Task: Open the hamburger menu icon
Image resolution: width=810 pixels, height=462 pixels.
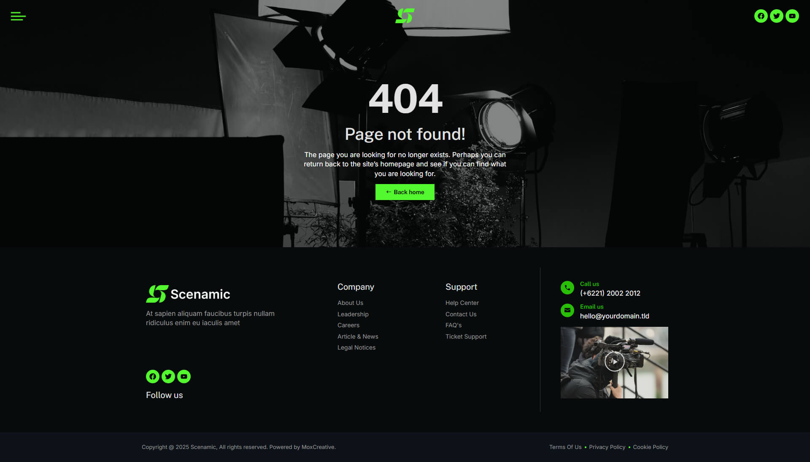Action: click(18, 16)
